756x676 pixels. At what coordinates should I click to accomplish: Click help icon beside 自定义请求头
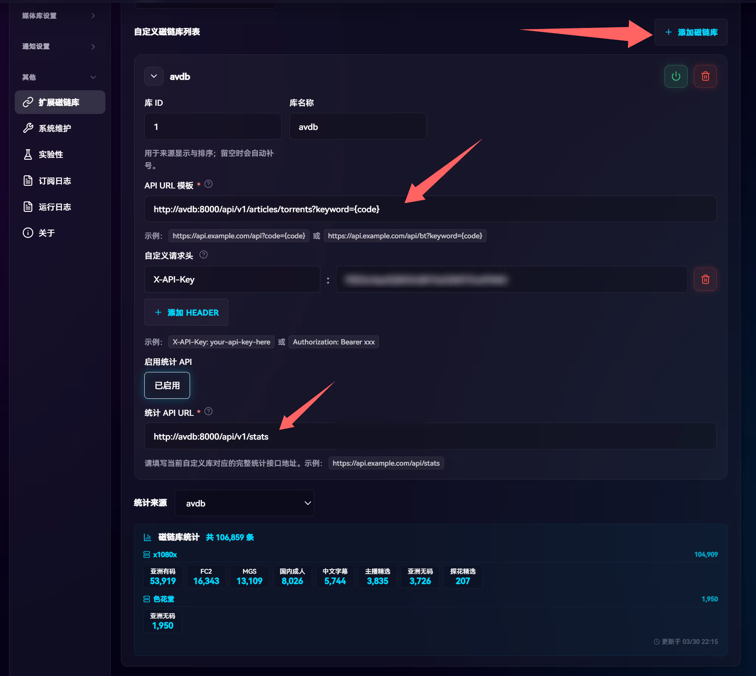coord(203,255)
